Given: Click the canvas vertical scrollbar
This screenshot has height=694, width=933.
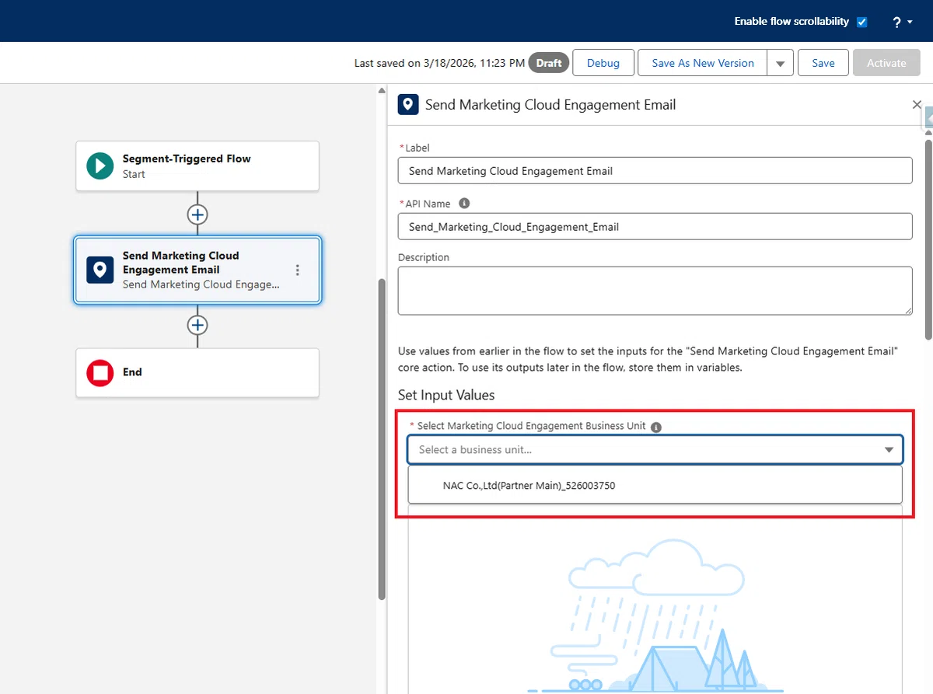Looking at the screenshot, I should pyautogui.click(x=381, y=439).
